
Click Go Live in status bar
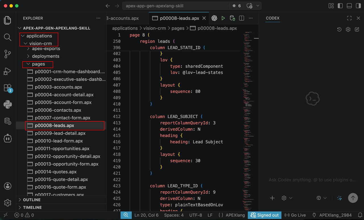pyautogui.click(x=295, y=215)
